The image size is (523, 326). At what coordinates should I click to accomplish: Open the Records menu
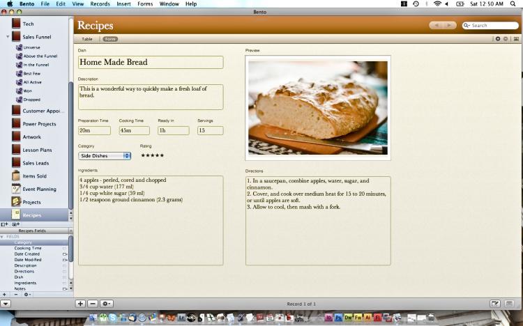click(100, 4)
